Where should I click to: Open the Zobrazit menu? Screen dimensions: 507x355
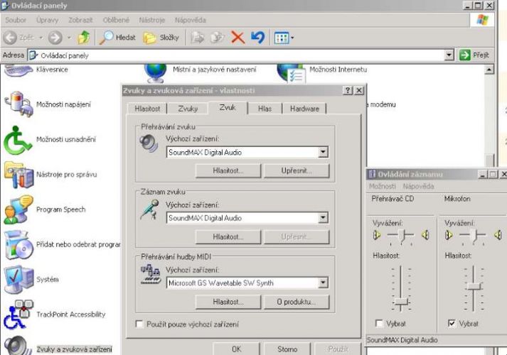[80, 20]
